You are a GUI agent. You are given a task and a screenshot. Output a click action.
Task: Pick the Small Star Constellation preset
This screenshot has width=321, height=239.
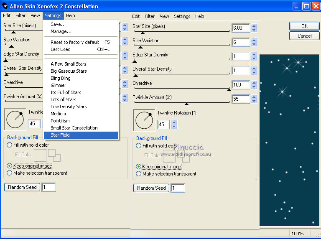(81, 128)
